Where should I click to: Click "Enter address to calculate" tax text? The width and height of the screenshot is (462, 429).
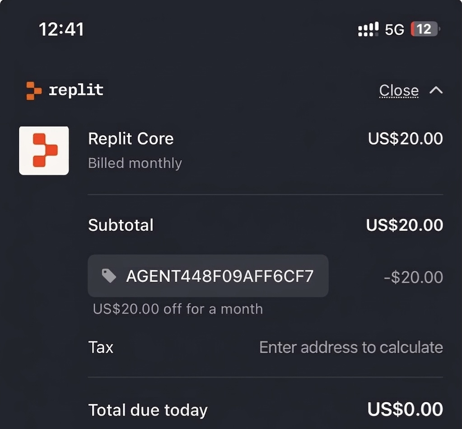click(x=351, y=347)
